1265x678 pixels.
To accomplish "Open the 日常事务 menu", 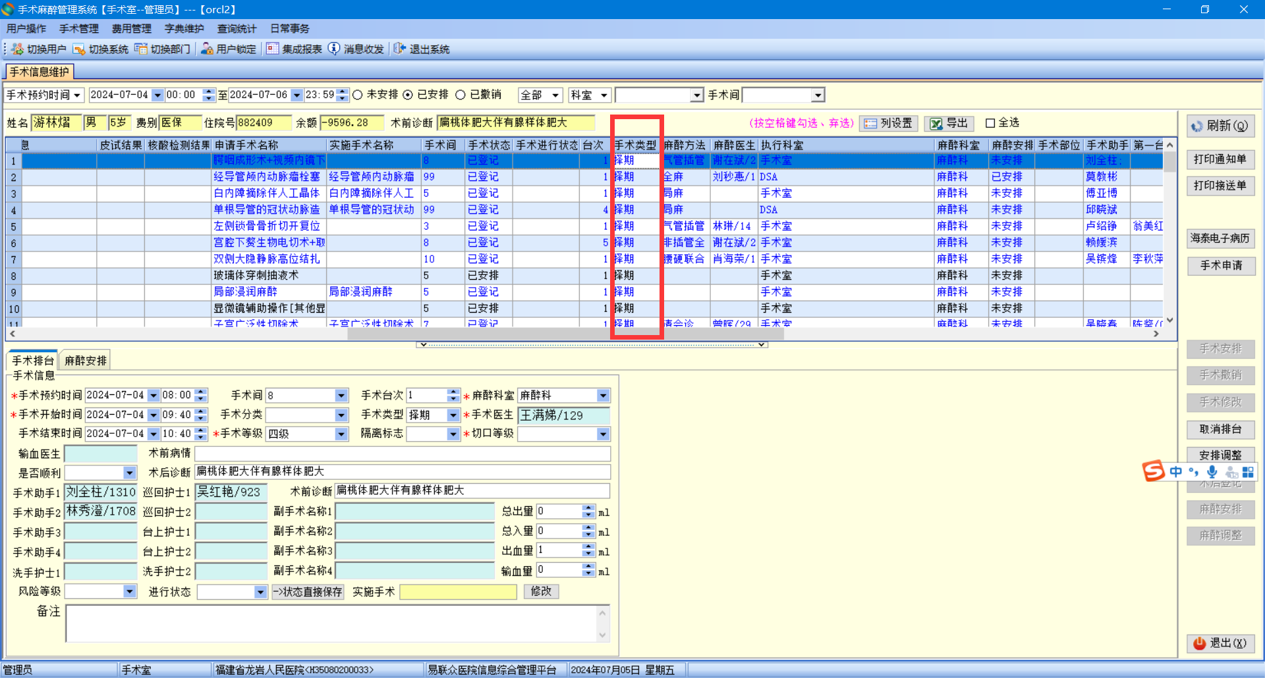I will 290,29.
